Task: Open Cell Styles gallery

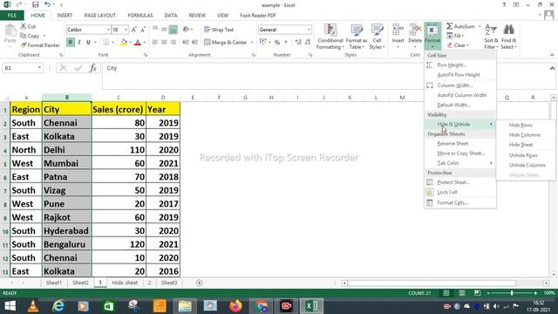Action: [x=377, y=37]
